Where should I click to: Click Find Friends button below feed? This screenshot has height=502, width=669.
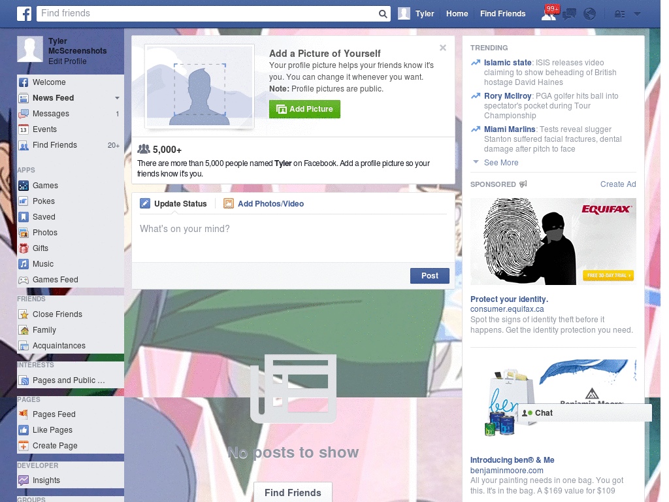click(x=293, y=493)
